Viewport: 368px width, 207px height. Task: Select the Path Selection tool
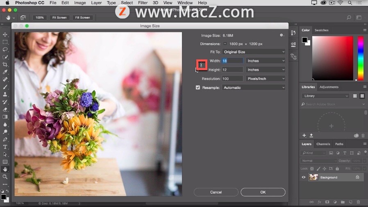pyautogui.click(x=5, y=155)
